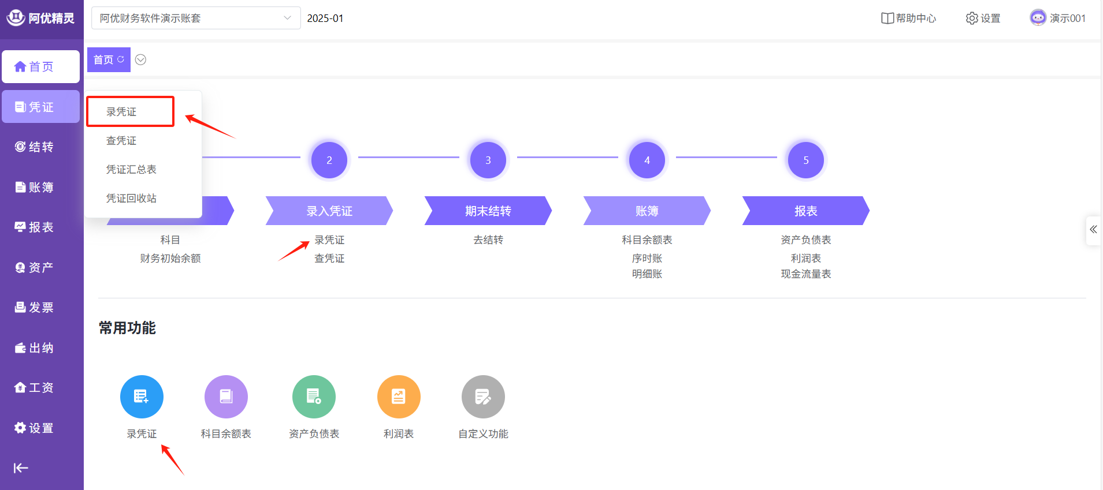Viewport: 1103px width, 490px height.
Task: Open the 资产负债表 green shortcut icon
Action: click(314, 397)
